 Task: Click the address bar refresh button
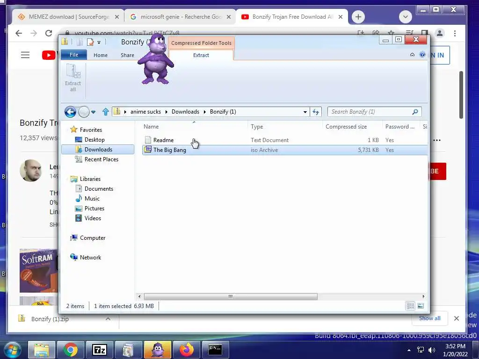tap(316, 112)
